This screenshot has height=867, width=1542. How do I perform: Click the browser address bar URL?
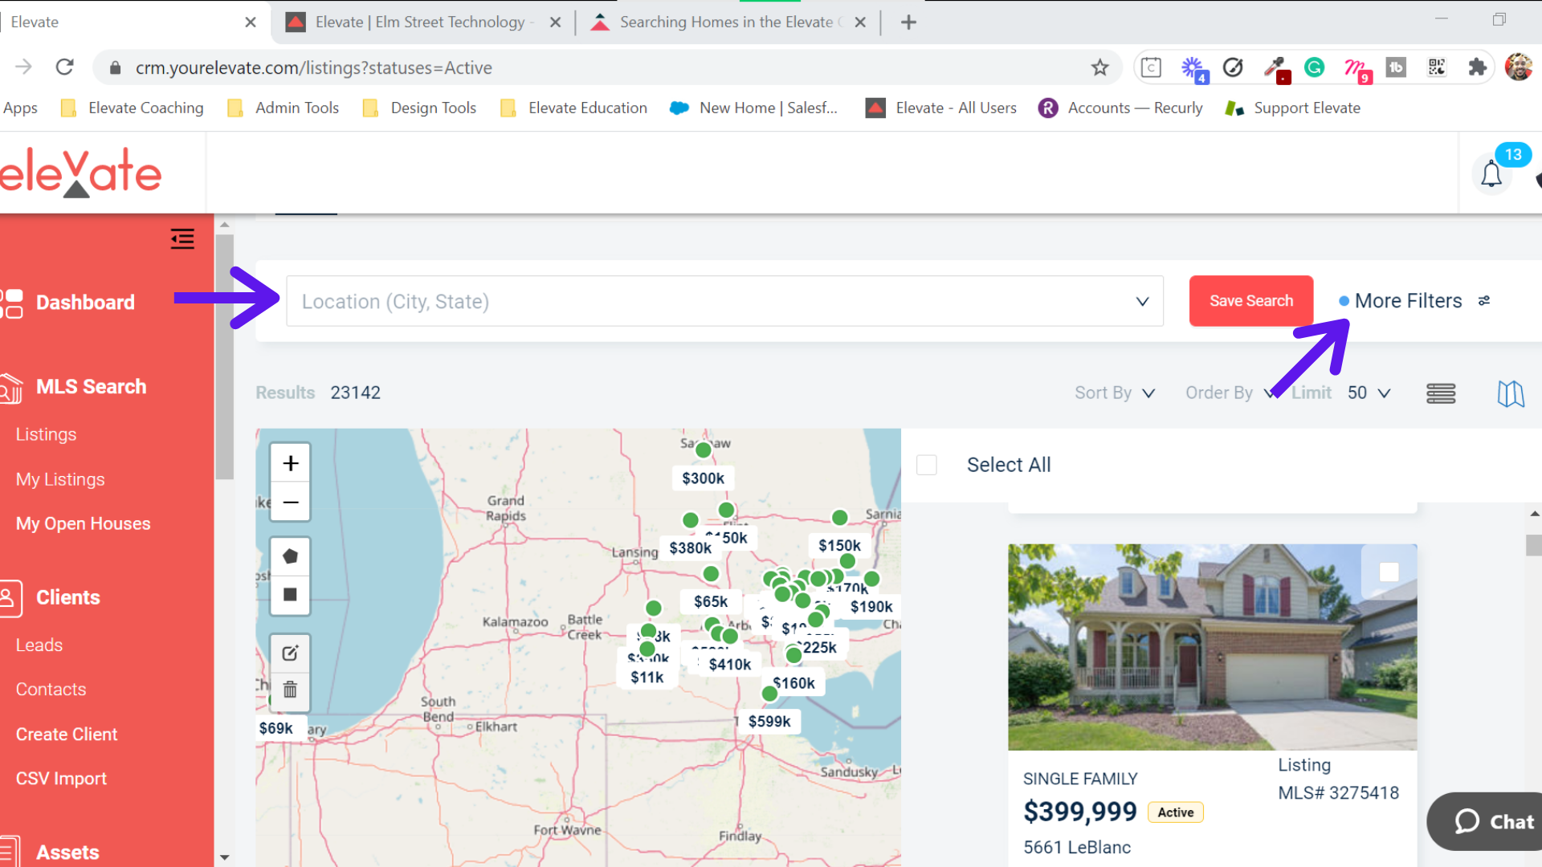point(314,67)
